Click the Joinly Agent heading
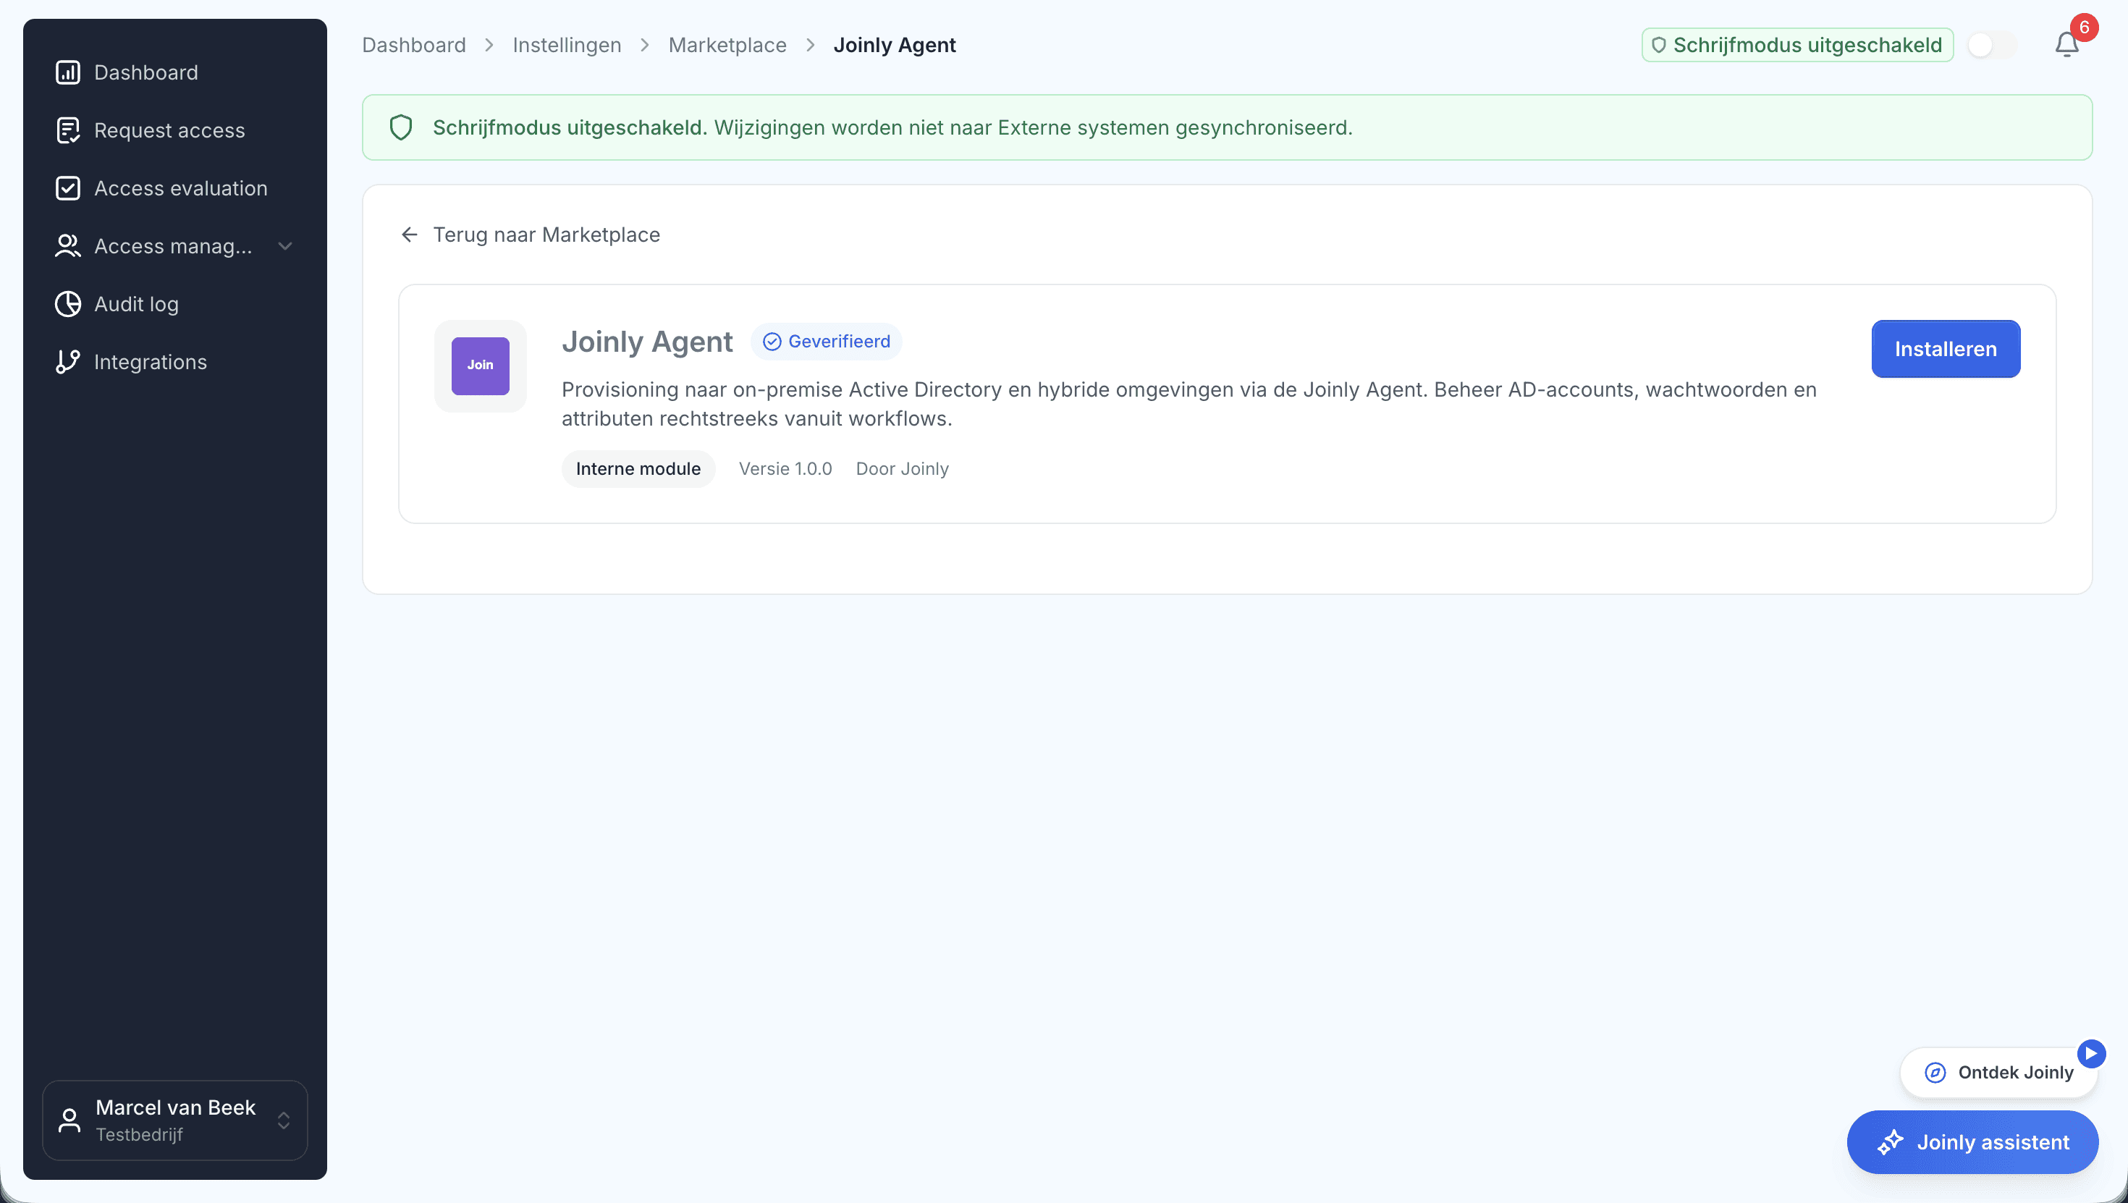 [x=647, y=342]
